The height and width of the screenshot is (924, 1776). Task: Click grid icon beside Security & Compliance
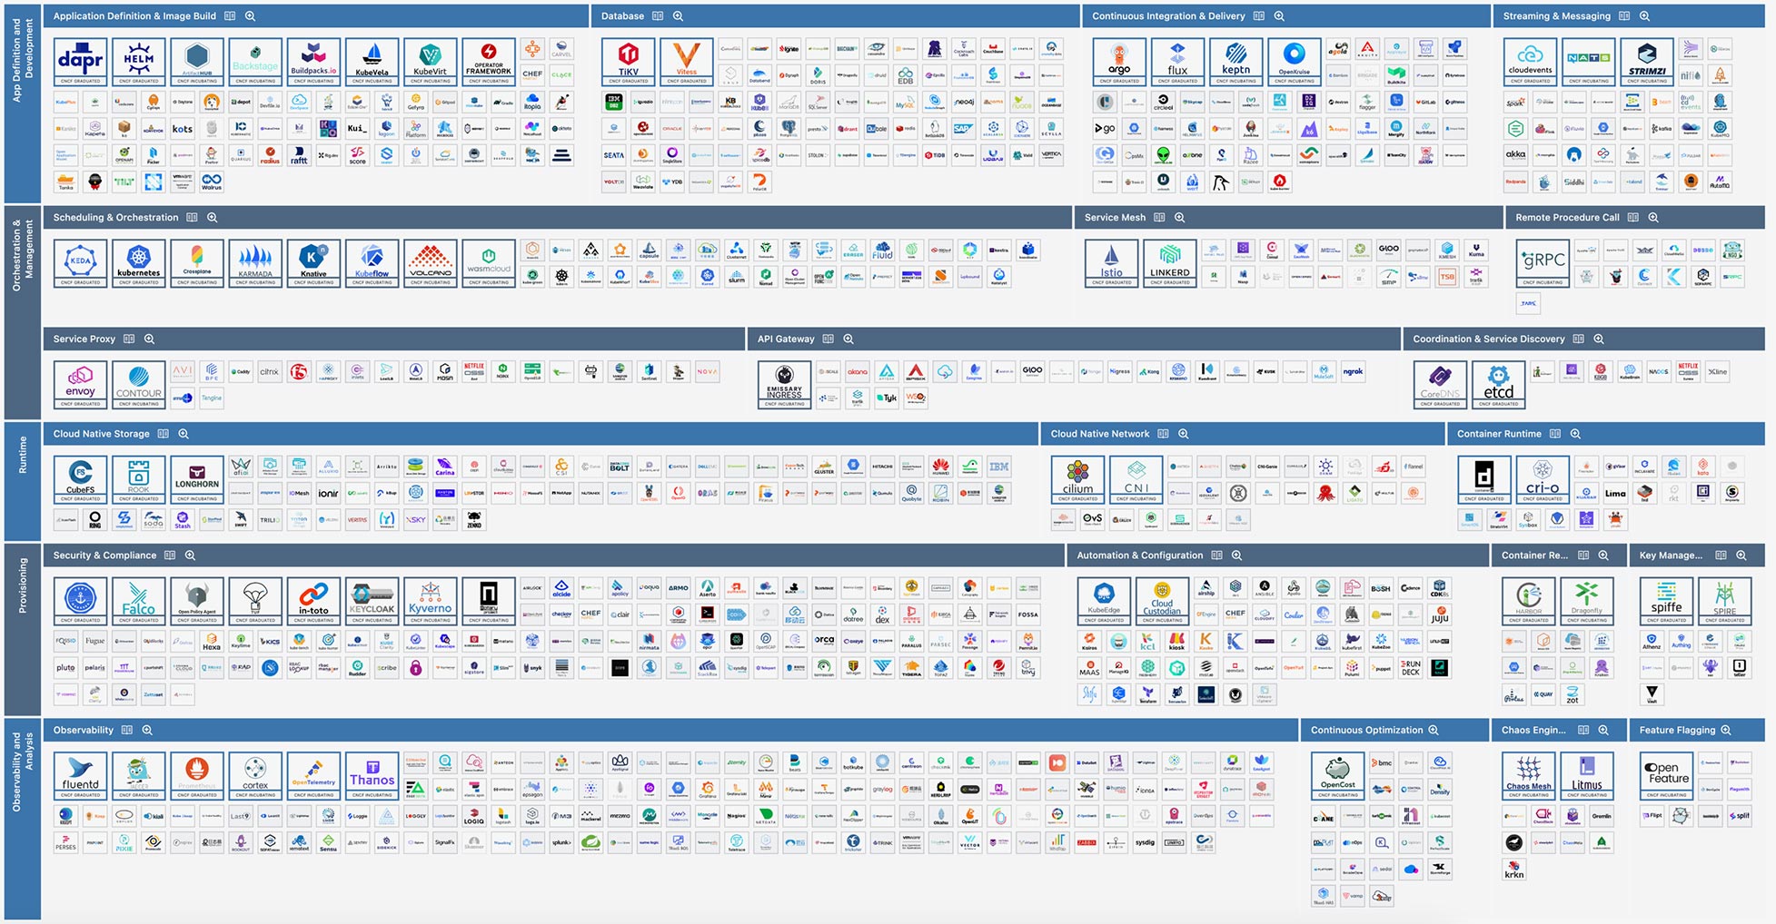click(x=170, y=555)
